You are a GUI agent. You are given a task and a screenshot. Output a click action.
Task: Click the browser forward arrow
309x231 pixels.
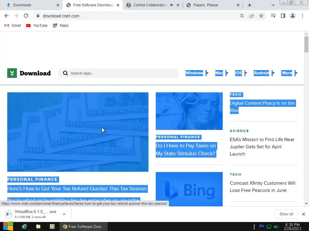[x=16, y=16]
